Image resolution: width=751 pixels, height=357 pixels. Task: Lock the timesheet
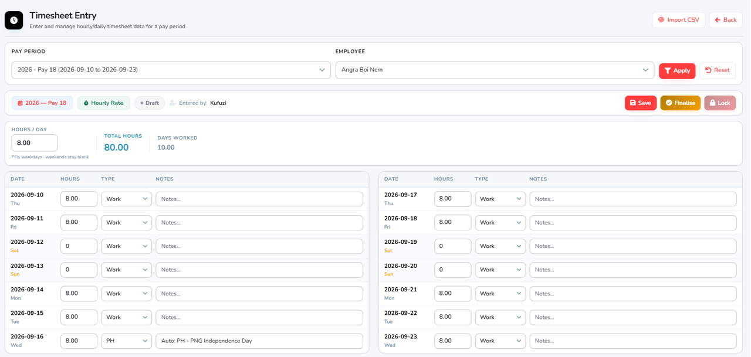[720, 103]
